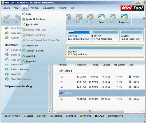Click the Format toolbar icon
Image resolution: width=146 pixels, height=123 pixels.
pyautogui.click(x=90, y=17)
